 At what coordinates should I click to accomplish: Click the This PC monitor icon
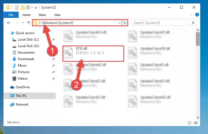12,96
